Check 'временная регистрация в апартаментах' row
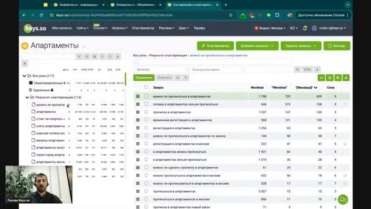The image size is (371, 209). tap(146, 120)
